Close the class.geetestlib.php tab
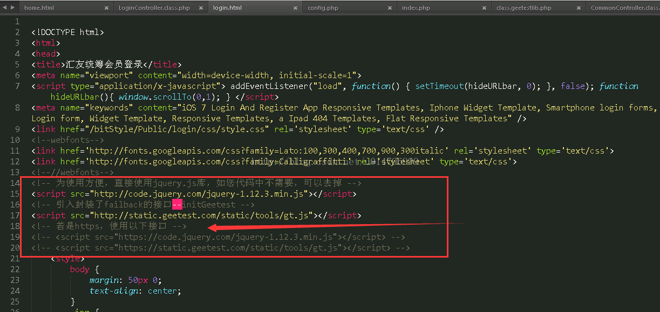The height and width of the screenshot is (312, 660). 579,8
